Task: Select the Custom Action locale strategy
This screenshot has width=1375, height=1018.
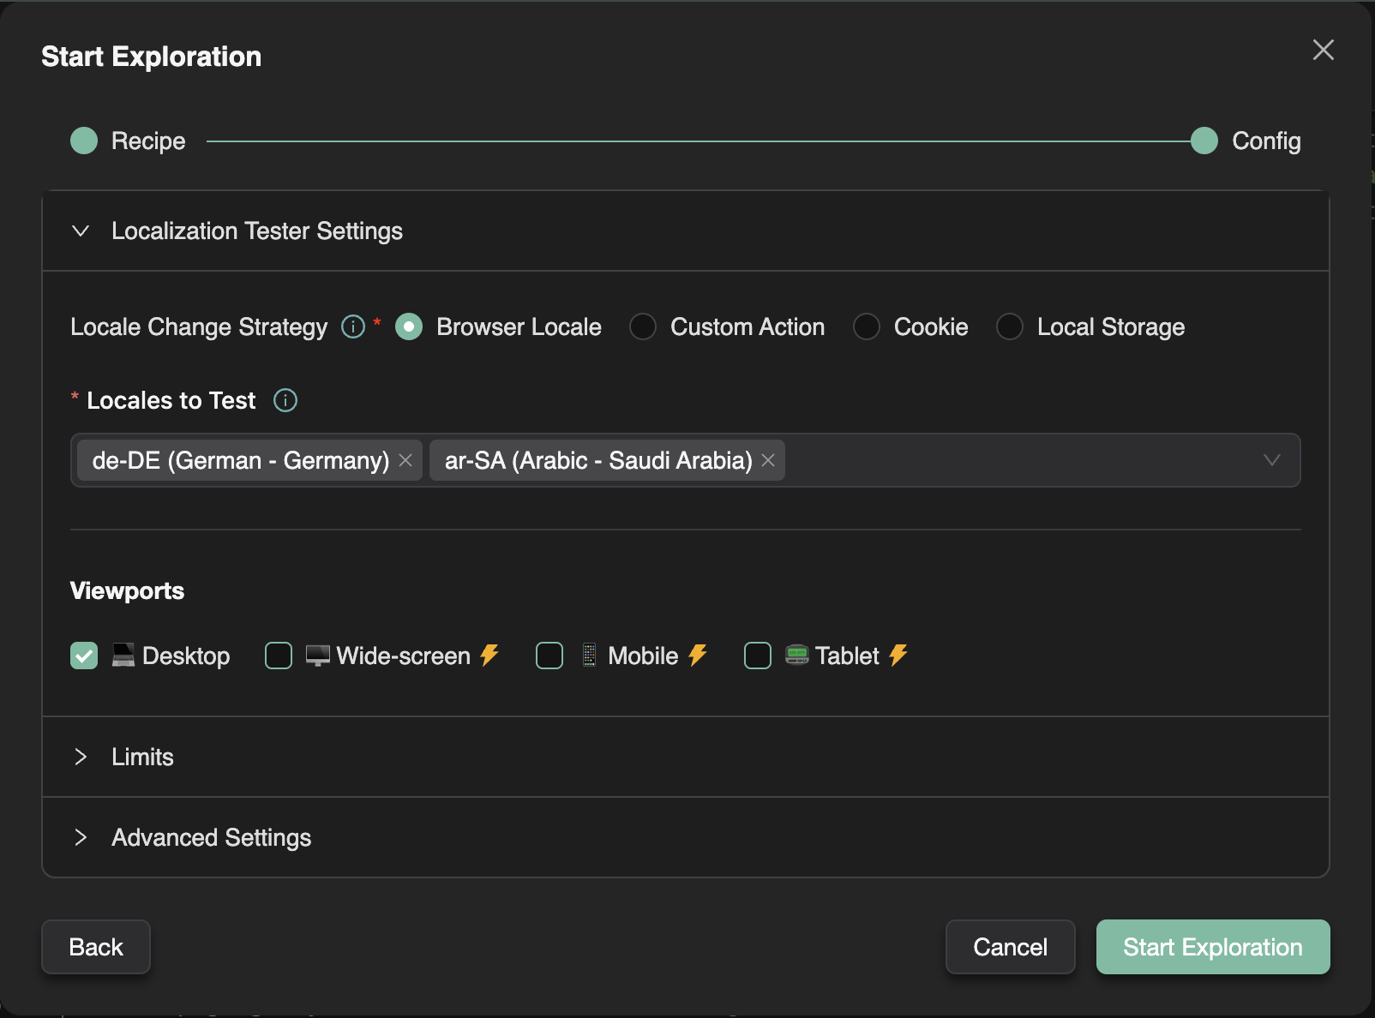Action: (x=643, y=326)
